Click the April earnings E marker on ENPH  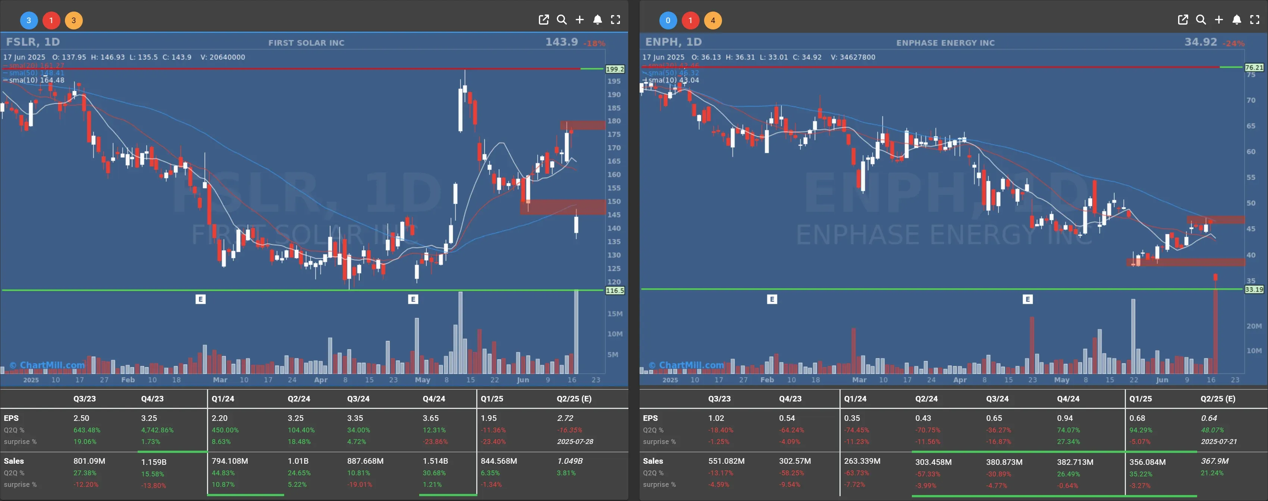[1027, 299]
